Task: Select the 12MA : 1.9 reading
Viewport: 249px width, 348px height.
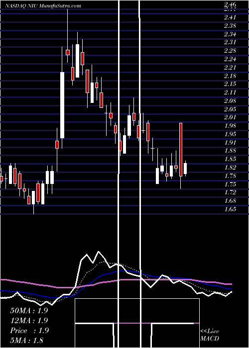Action: tap(29, 321)
